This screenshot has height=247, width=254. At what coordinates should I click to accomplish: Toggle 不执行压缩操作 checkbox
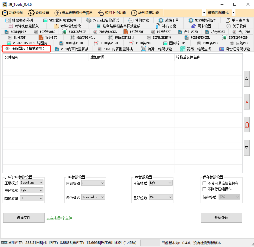[x=205, y=189]
